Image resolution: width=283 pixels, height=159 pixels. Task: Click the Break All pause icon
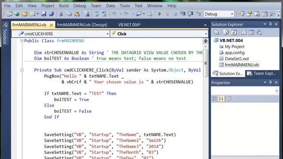pos(168,14)
